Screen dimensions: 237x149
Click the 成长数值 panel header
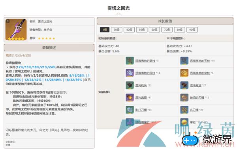pyautogui.click(x=165, y=21)
